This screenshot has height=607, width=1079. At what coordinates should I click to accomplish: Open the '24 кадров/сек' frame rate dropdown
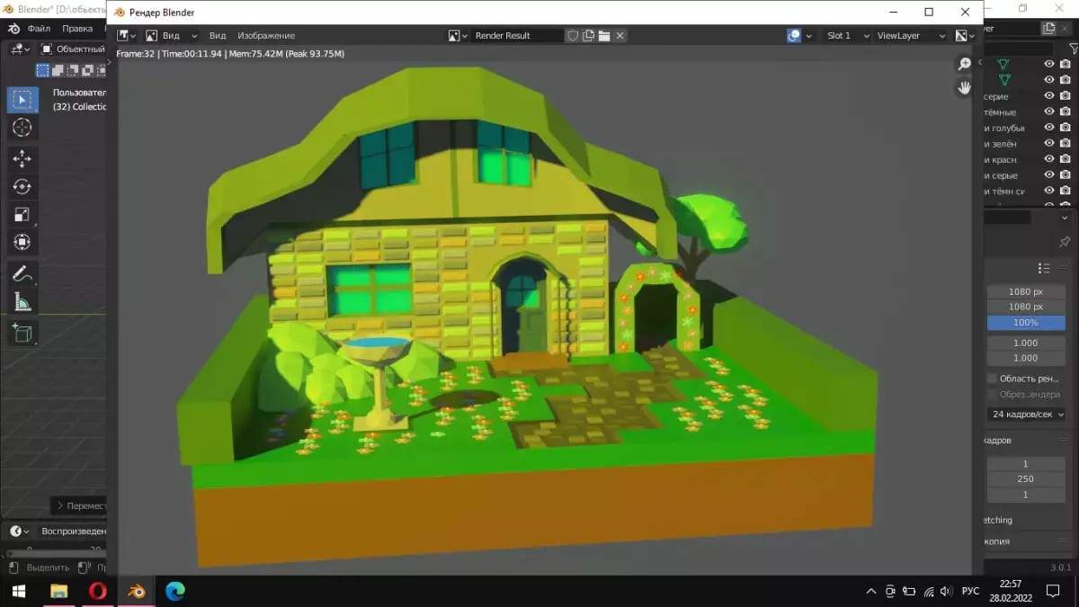tap(1026, 415)
